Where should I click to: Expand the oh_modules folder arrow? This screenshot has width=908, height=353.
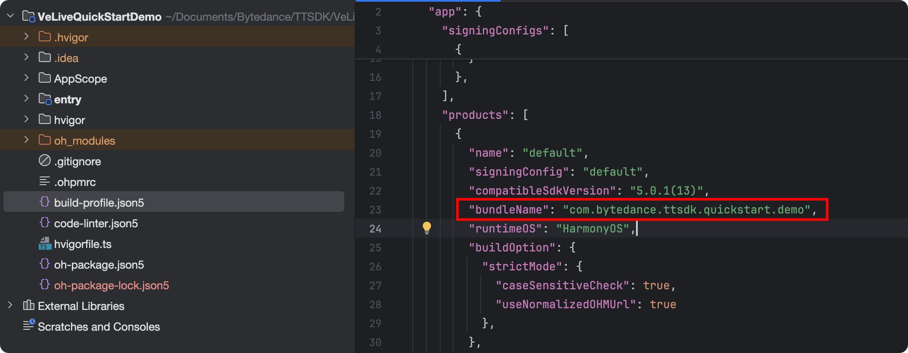pyautogui.click(x=26, y=140)
